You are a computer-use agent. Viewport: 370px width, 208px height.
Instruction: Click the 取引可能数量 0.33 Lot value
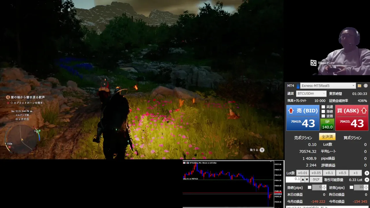point(356,180)
